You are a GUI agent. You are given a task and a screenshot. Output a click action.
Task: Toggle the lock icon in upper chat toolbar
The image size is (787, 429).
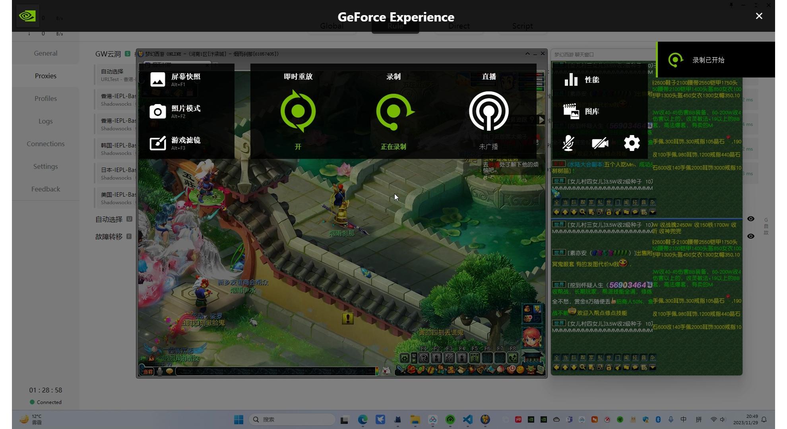(x=609, y=212)
